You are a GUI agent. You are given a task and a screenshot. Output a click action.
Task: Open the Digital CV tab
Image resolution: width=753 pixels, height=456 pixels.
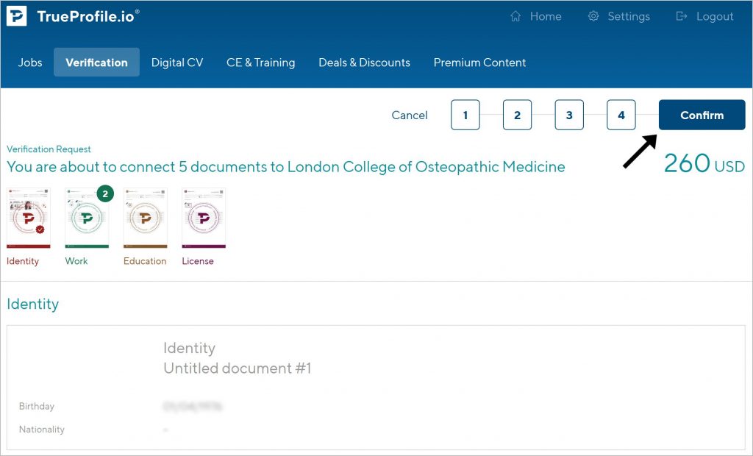coord(177,63)
